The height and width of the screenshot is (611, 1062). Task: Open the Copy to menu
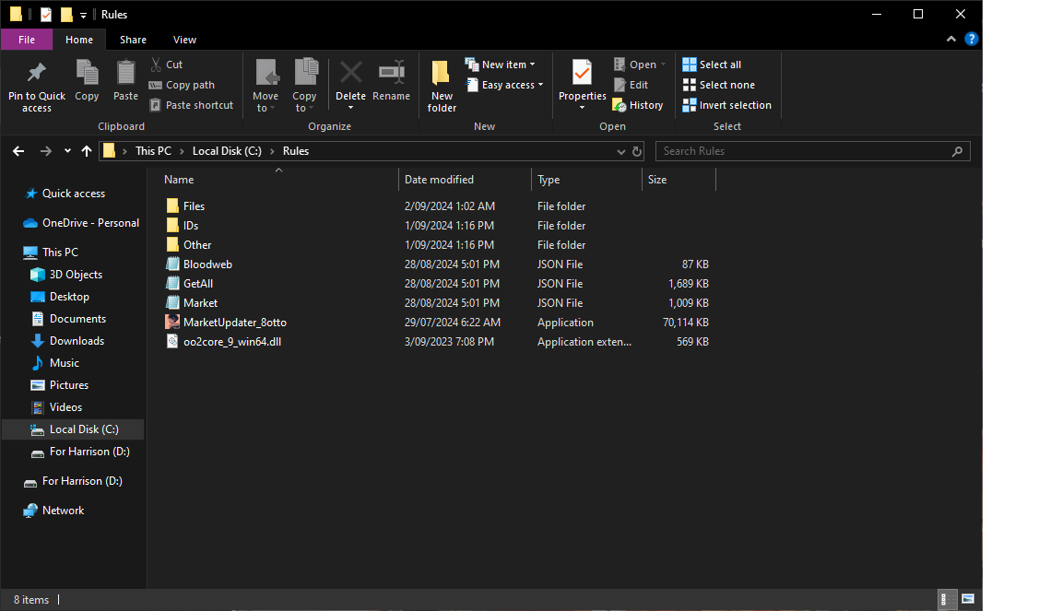click(305, 86)
